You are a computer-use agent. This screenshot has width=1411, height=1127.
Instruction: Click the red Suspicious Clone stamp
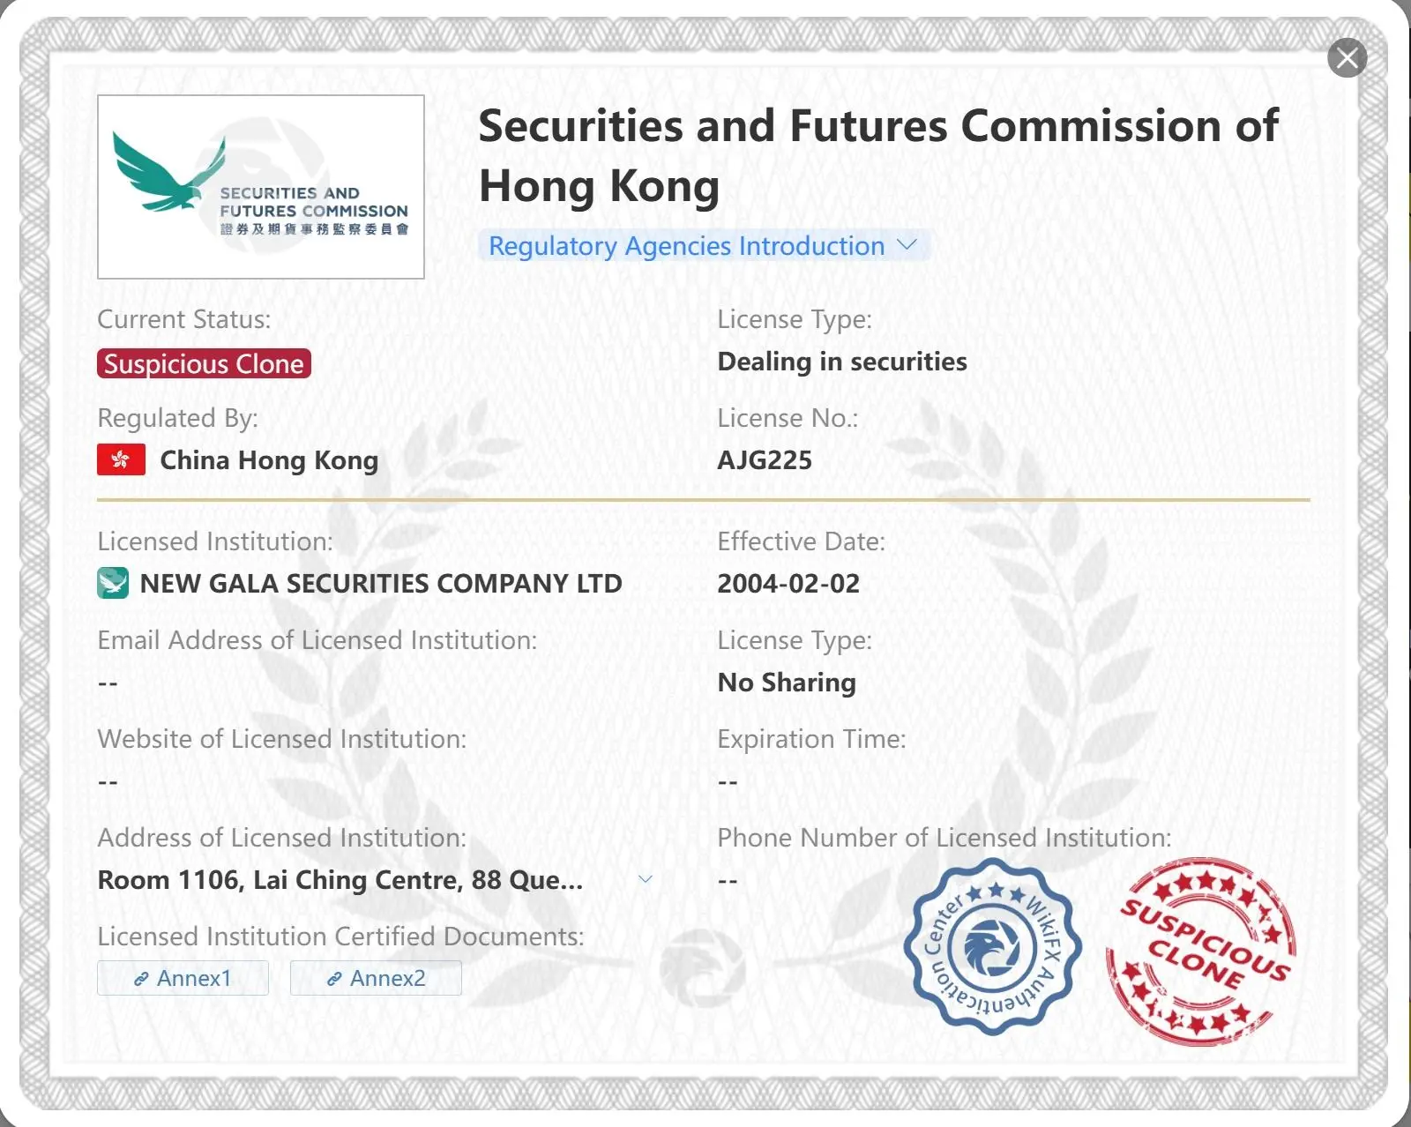pos(1201,951)
